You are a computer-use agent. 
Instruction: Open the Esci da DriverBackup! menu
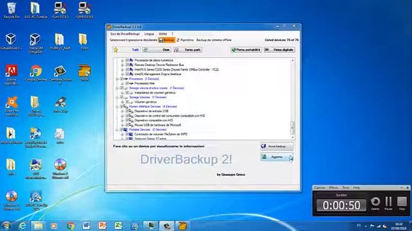pyautogui.click(x=125, y=34)
